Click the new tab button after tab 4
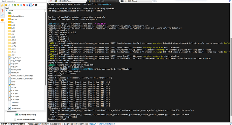This screenshot has width=232, height=125. click(155, 1)
